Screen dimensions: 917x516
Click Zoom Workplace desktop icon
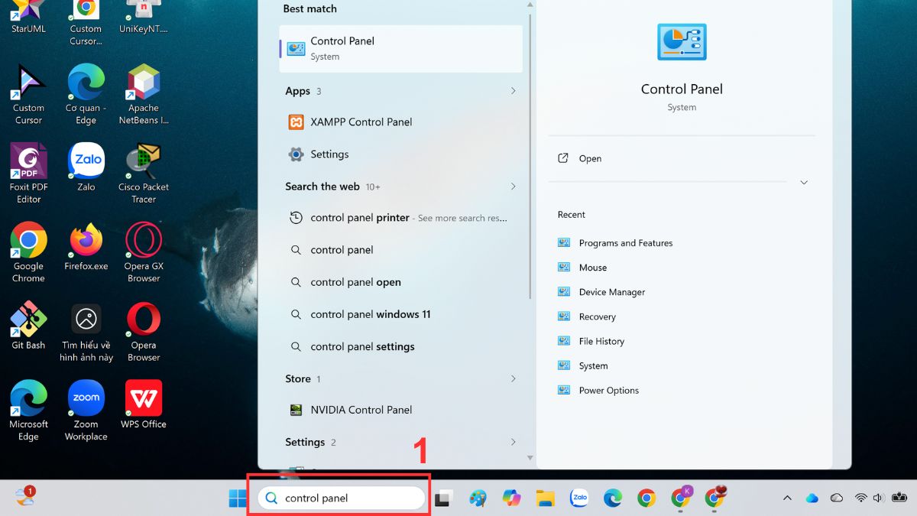click(86, 411)
